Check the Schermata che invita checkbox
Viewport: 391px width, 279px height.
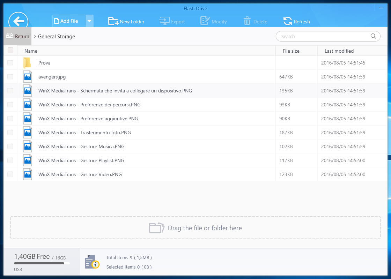[x=10, y=91]
